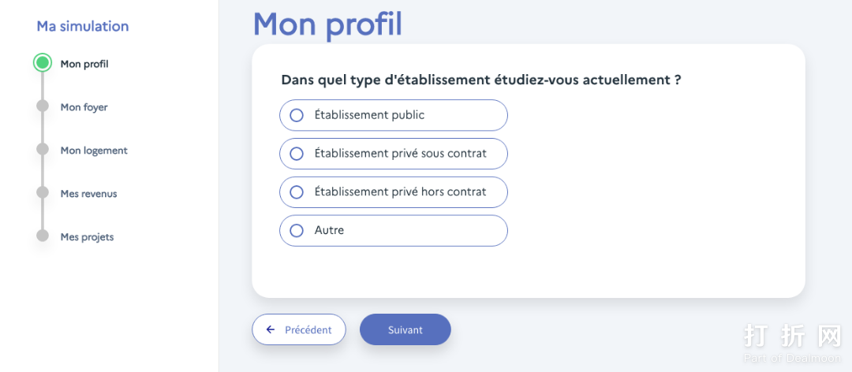This screenshot has height=372, width=852.
Task: Click the Mon logement step dot
Action: pos(43,151)
